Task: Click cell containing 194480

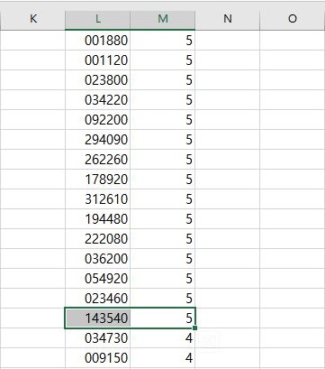Action: pyautogui.click(x=97, y=219)
